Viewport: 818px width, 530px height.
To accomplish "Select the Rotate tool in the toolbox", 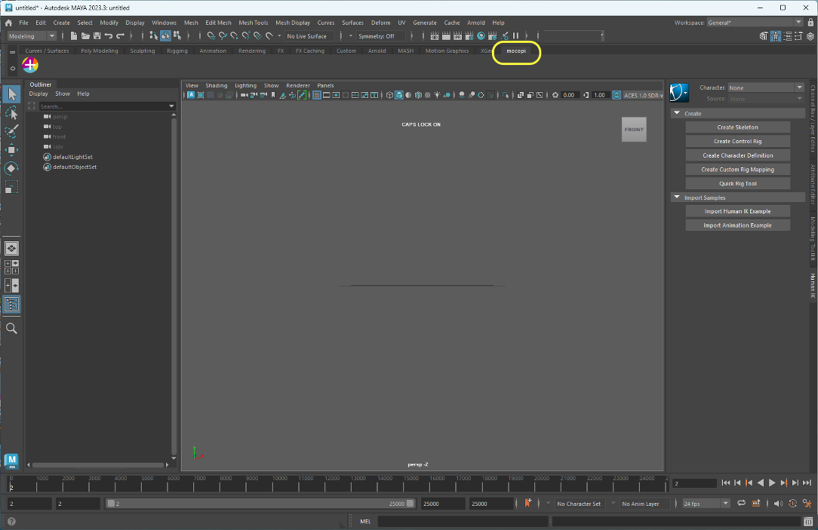I will click(11, 169).
